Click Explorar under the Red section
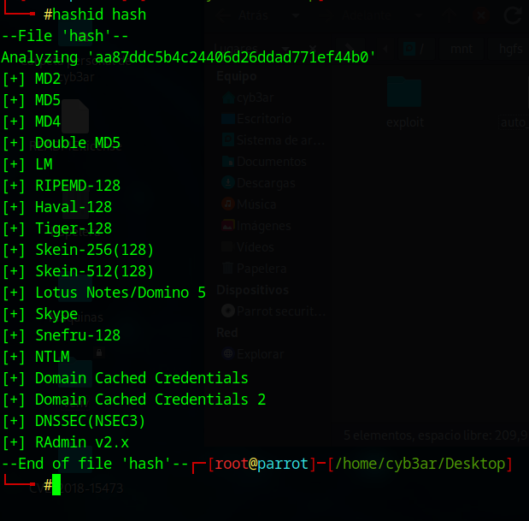Viewport: 529px width, 521px height. [x=261, y=353]
